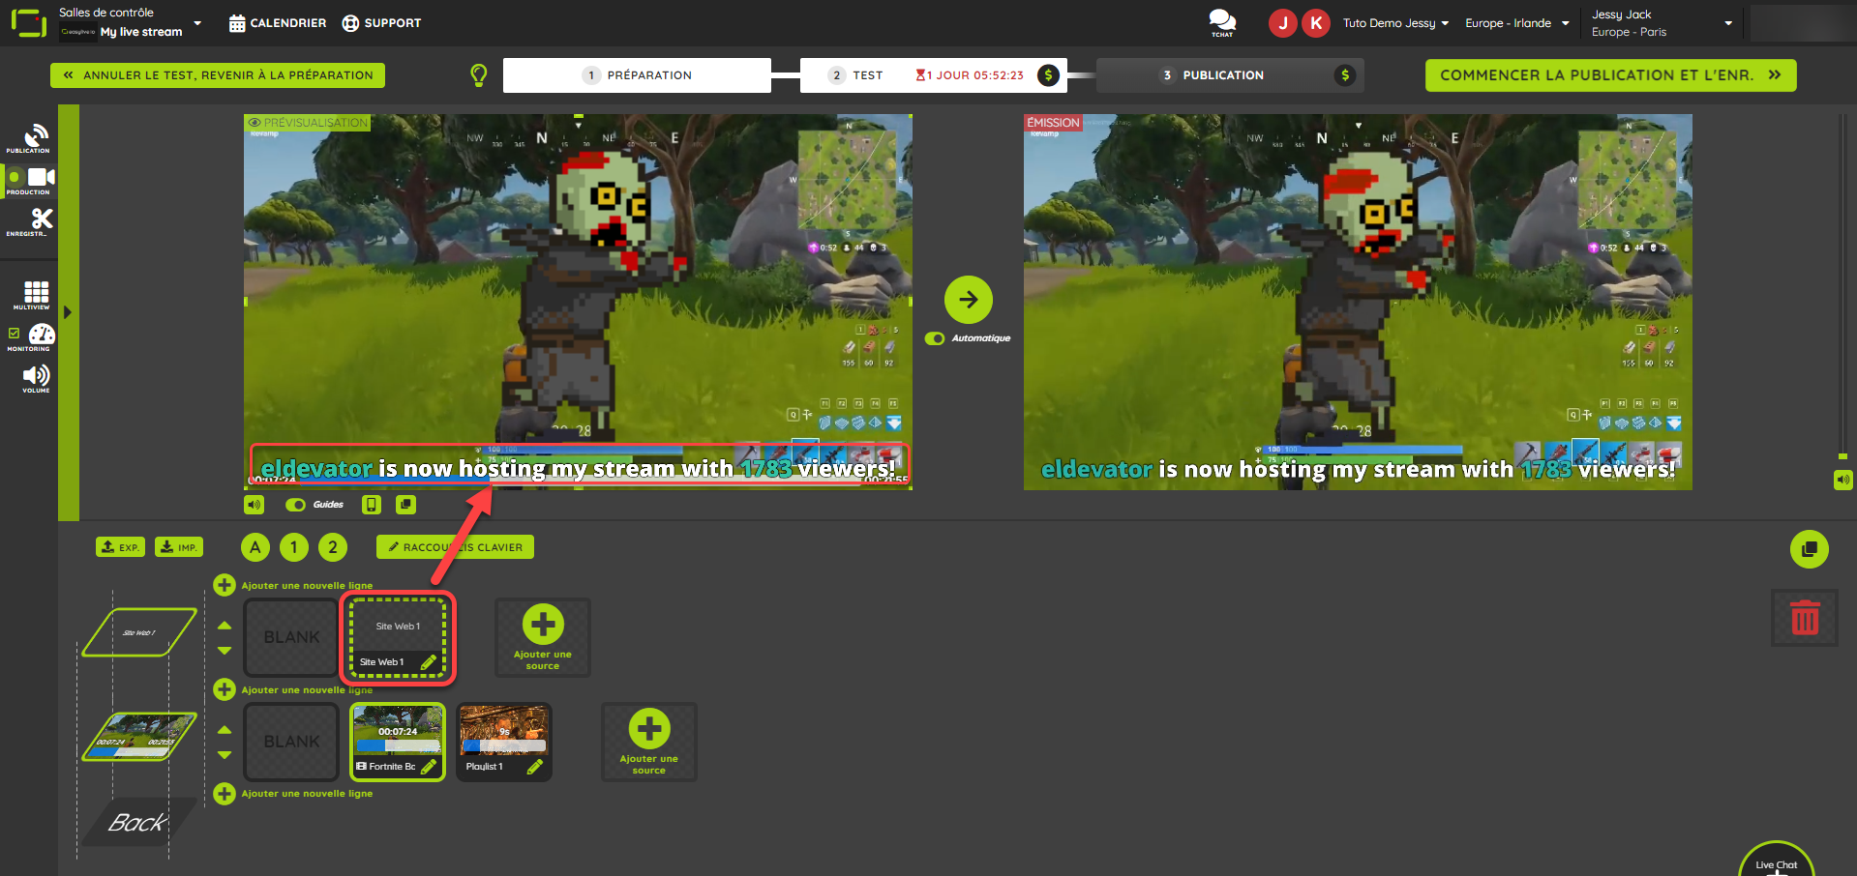The height and width of the screenshot is (876, 1857).
Task: Toggle the Automatique switch
Action: pos(935,338)
